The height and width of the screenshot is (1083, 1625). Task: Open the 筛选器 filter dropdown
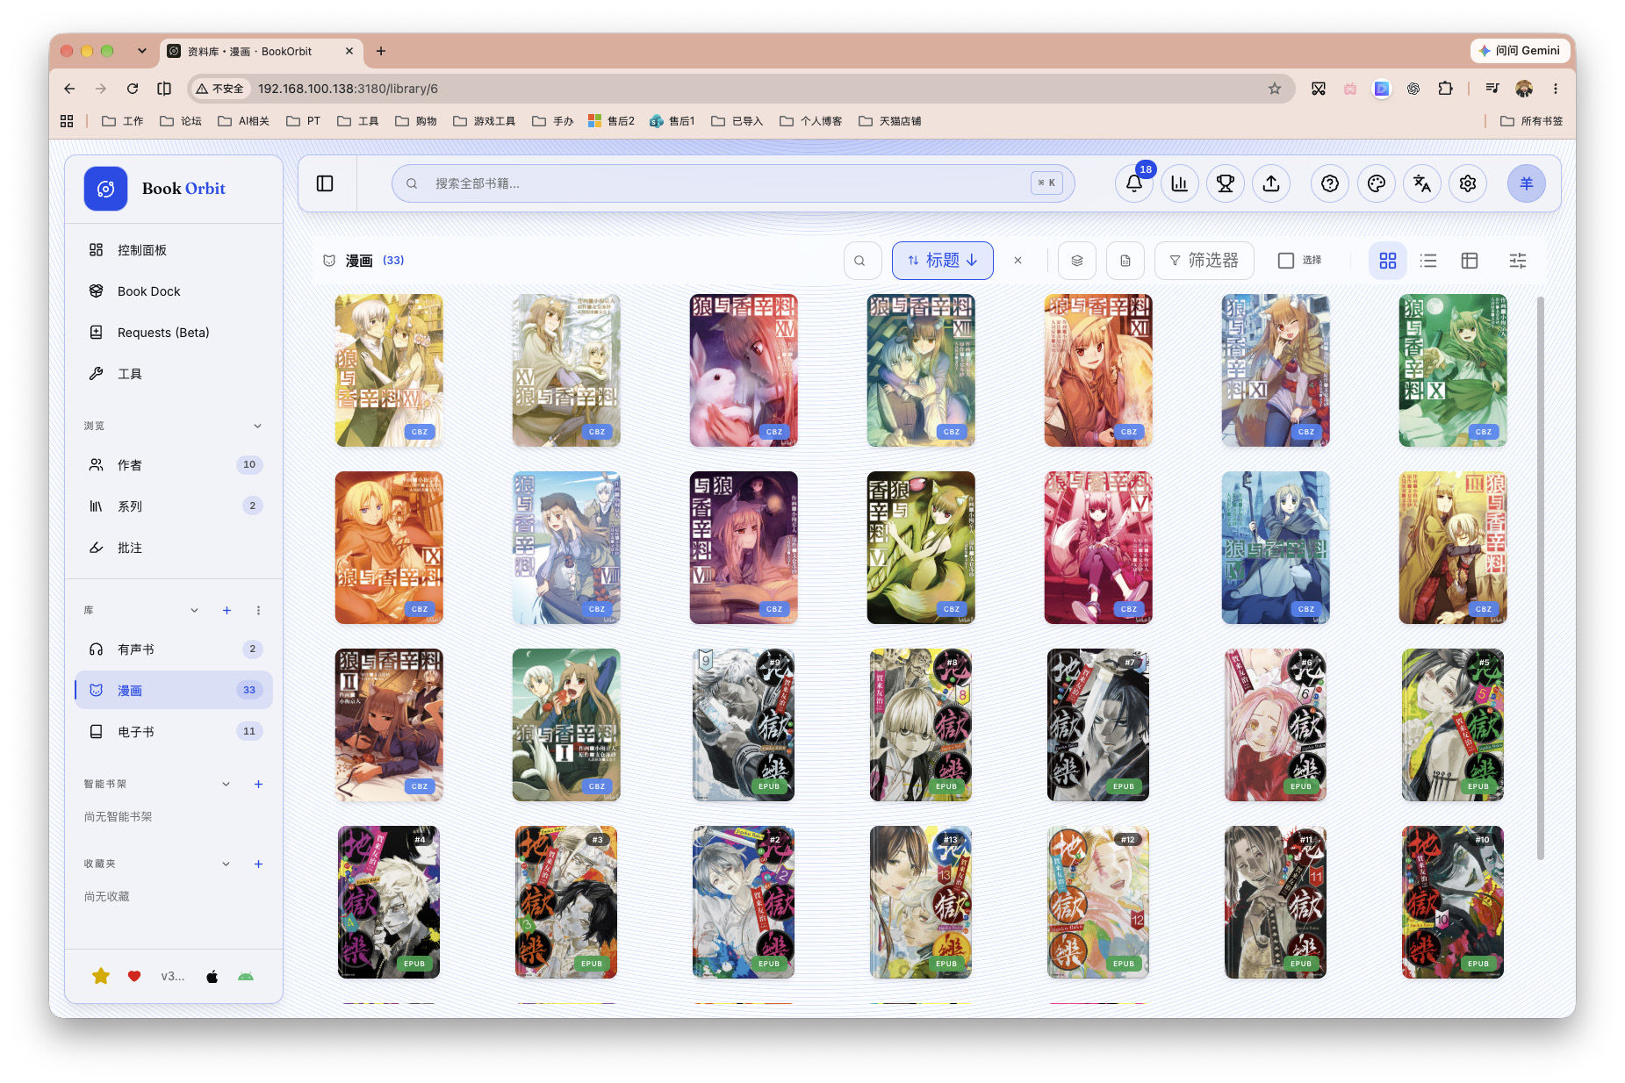[x=1204, y=261]
